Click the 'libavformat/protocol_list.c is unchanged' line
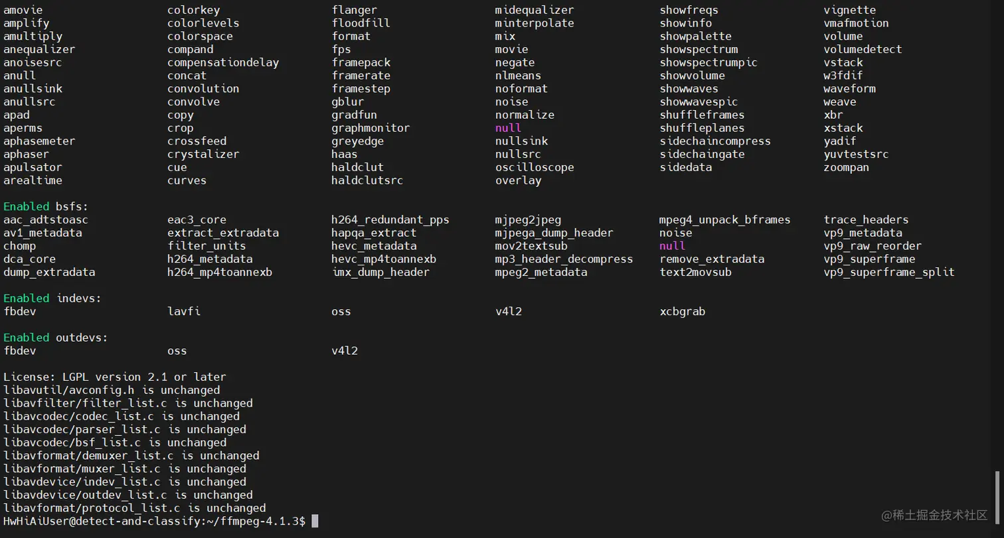The width and height of the screenshot is (1004, 538). 135,508
